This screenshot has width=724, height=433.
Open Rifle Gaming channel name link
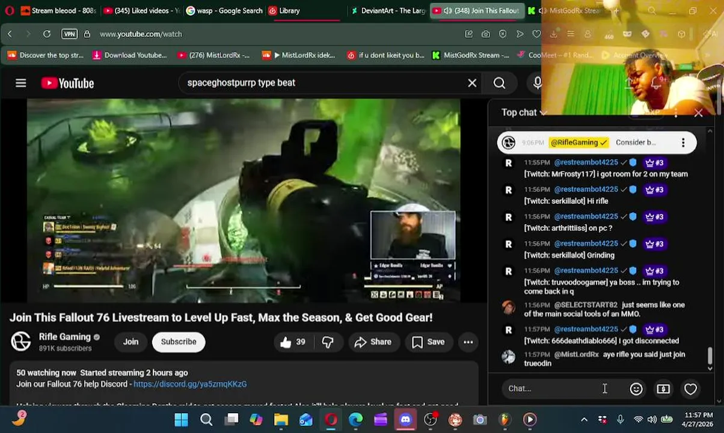(x=65, y=337)
